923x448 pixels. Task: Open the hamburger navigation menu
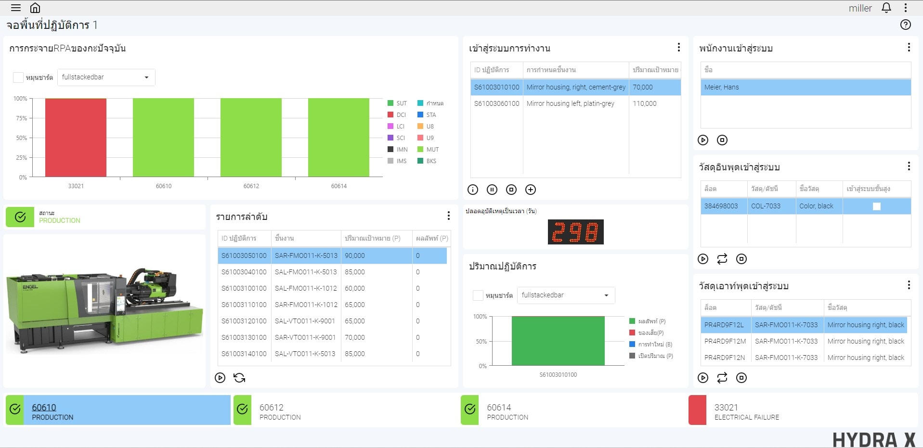(x=16, y=8)
